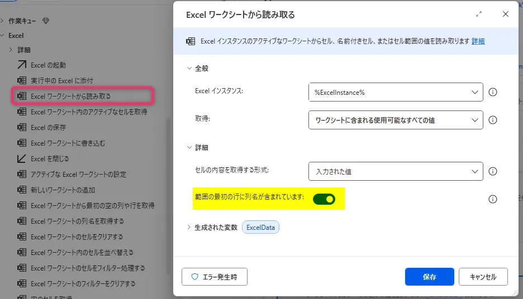Open the 取得 dropdown
The height and width of the screenshot is (299, 523).
coord(395,120)
